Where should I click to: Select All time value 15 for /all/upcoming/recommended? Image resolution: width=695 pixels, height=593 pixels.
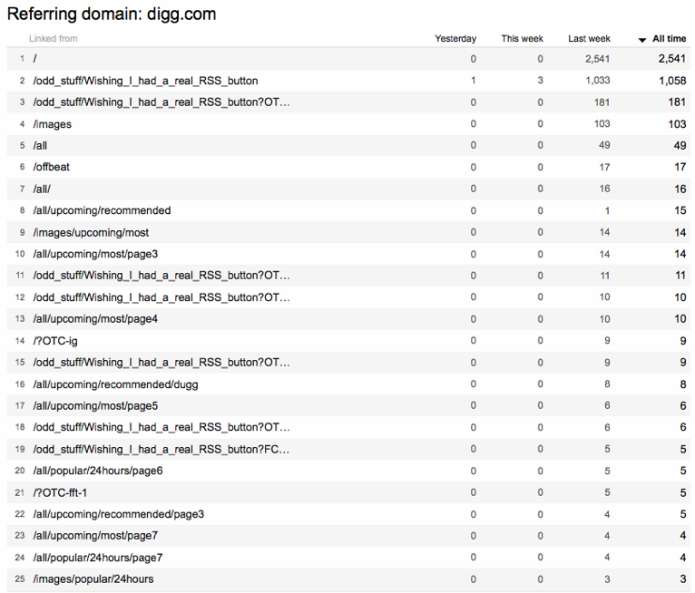pyautogui.click(x=680, y=210)
